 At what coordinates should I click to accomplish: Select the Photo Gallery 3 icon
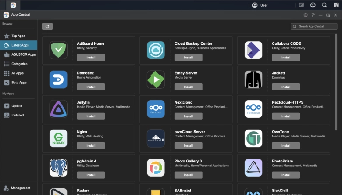pyautogui.click(x=156, y=168)
